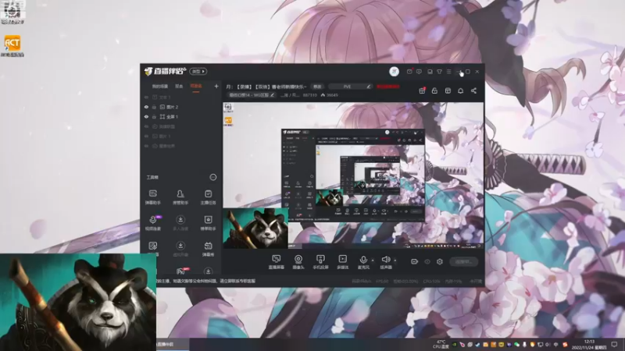Viewport: 625px width, 351px height.
Task: Add a new scene with the plus icon
Action: (216, 86)
